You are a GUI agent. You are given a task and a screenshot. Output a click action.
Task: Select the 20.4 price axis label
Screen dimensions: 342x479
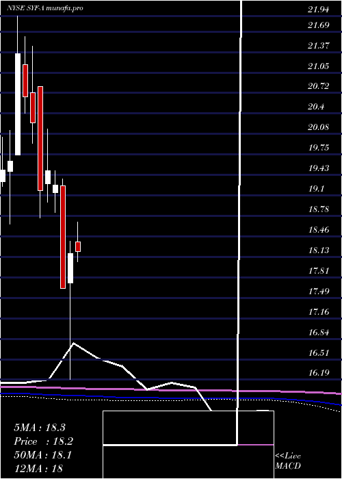pos(316,107)
